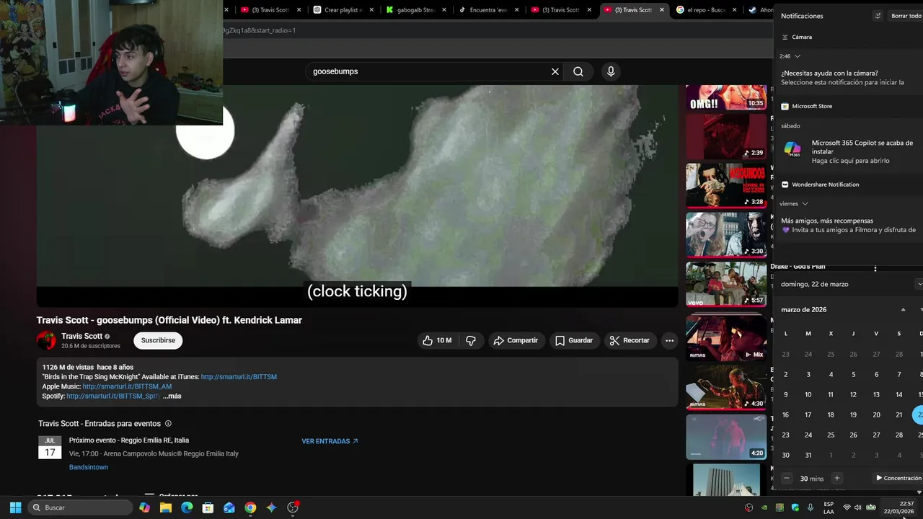The width and height of the screenshot is (923, 519).
Task: Open Outlook from the taskbar
Action: coord(229,507)
